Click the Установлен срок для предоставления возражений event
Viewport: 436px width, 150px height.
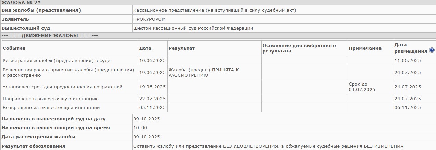(62, 87)
